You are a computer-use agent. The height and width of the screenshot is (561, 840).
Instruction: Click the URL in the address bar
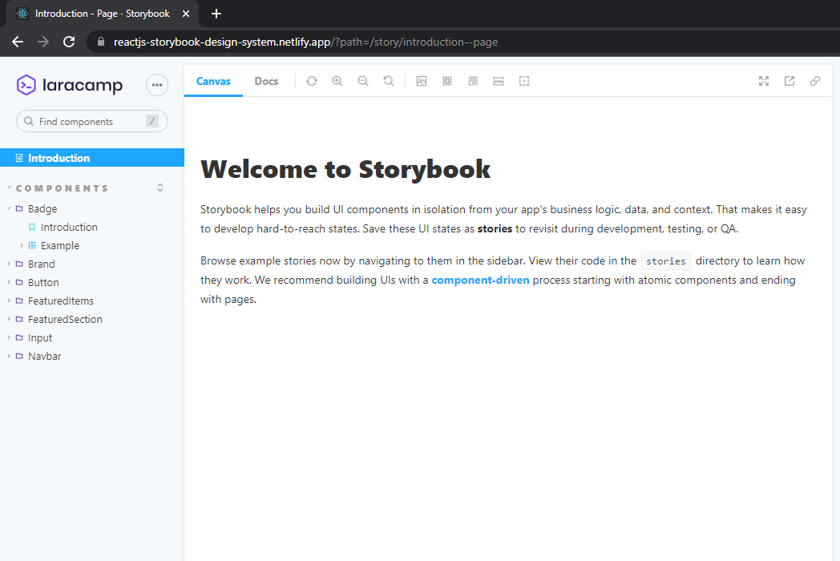point(306,42)
